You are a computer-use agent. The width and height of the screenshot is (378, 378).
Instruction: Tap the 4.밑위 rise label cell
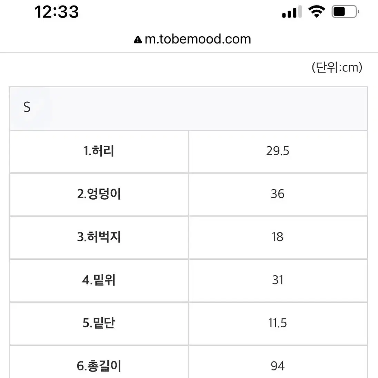tap(99, 281)
